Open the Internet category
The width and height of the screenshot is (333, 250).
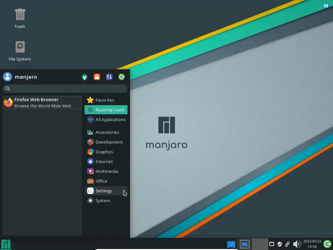pyautogui.click(x=106, y=161)
